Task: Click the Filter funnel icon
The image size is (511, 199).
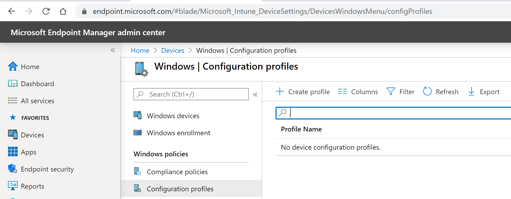Action: coord(391,91)
